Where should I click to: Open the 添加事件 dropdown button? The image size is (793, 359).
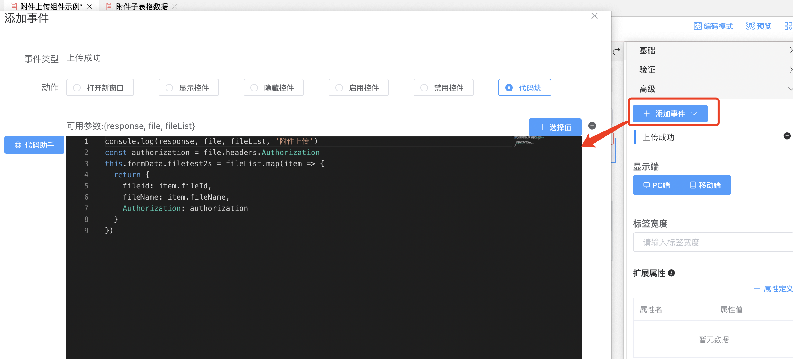coord(670,114)
